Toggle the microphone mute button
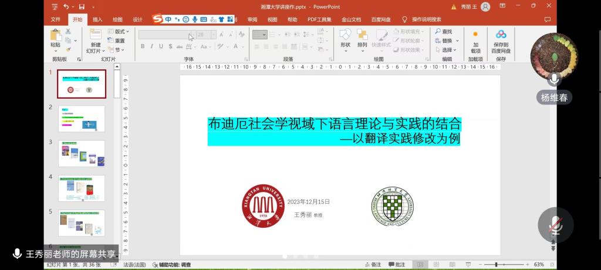This screenshot has height=270, width=601. tap(555, 225)
